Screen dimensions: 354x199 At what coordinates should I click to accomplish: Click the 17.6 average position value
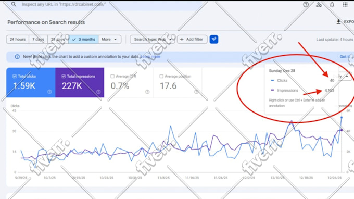coord(168,86)
